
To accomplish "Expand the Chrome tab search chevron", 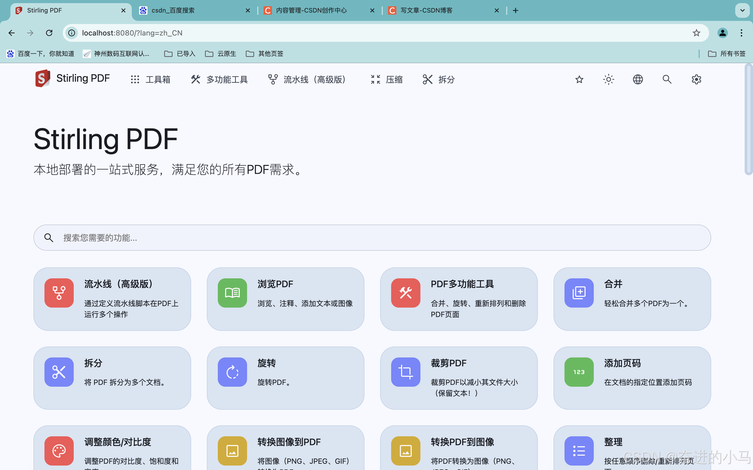I will [x=742, y=10].
